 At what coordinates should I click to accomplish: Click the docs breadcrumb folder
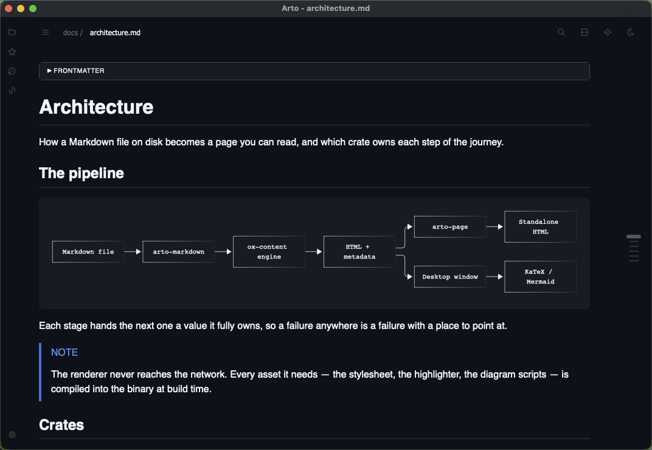pos(71,32)
